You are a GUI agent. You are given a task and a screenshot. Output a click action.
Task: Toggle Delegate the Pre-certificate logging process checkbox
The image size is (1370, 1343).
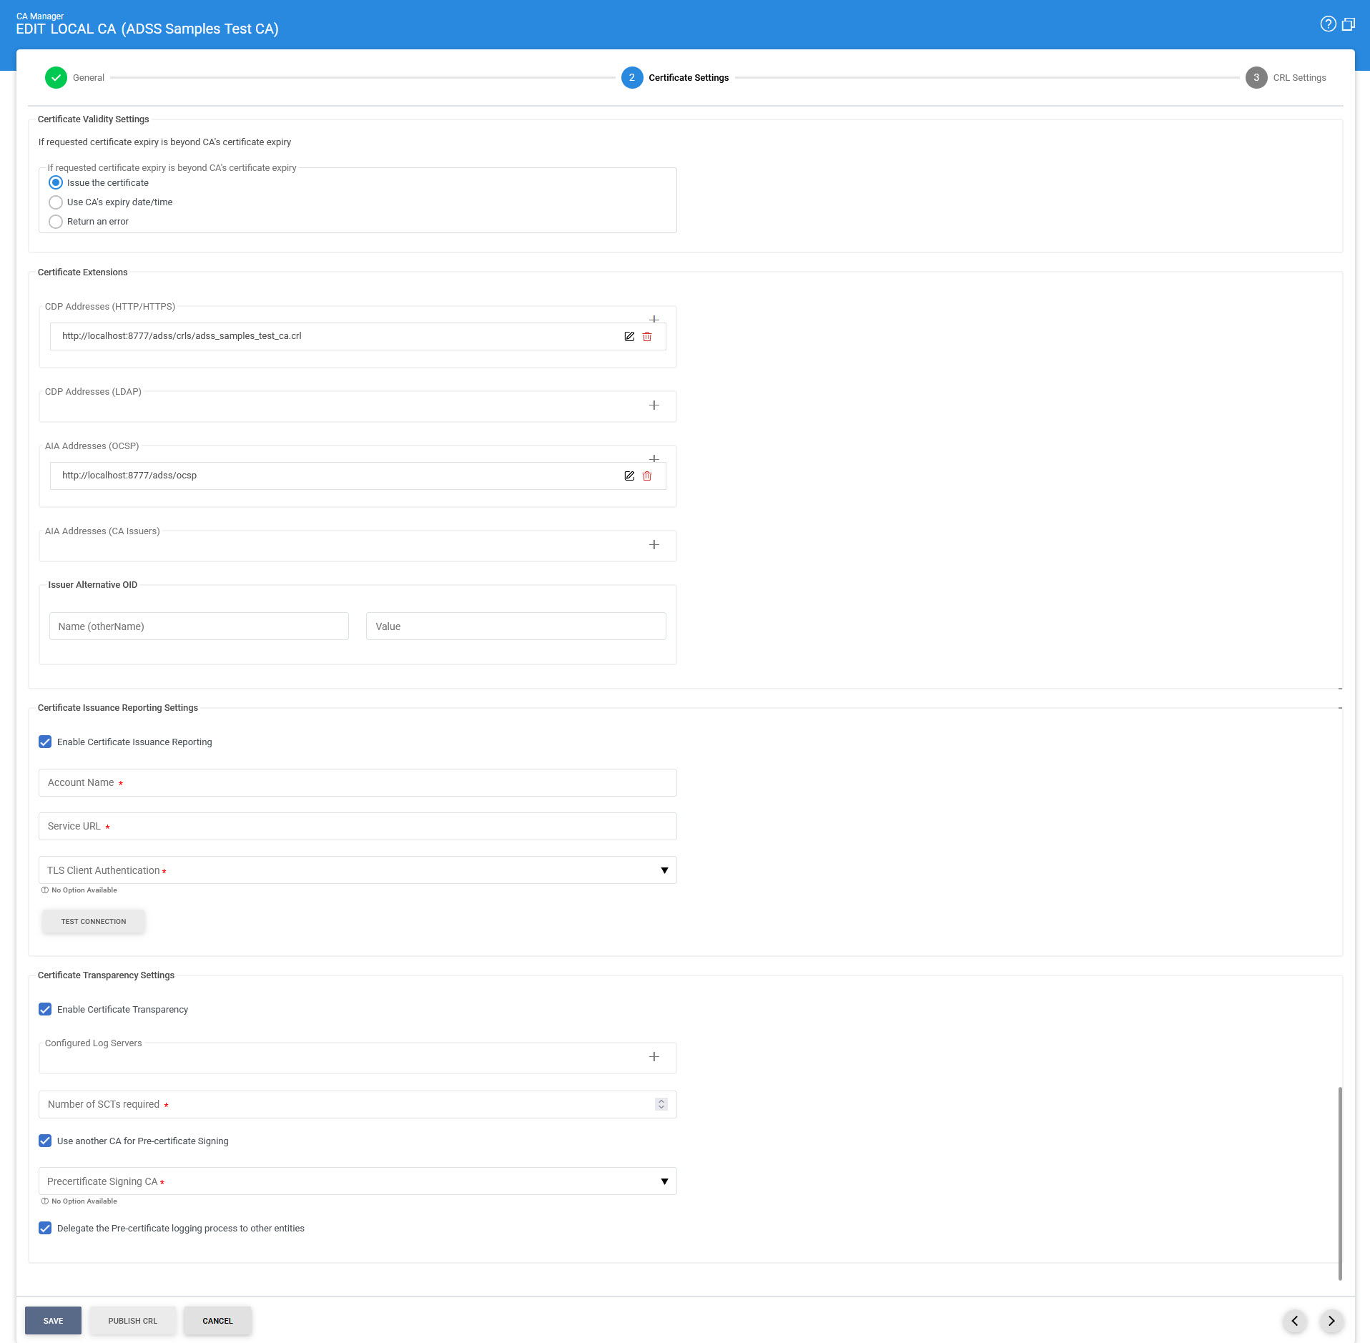45,1228
